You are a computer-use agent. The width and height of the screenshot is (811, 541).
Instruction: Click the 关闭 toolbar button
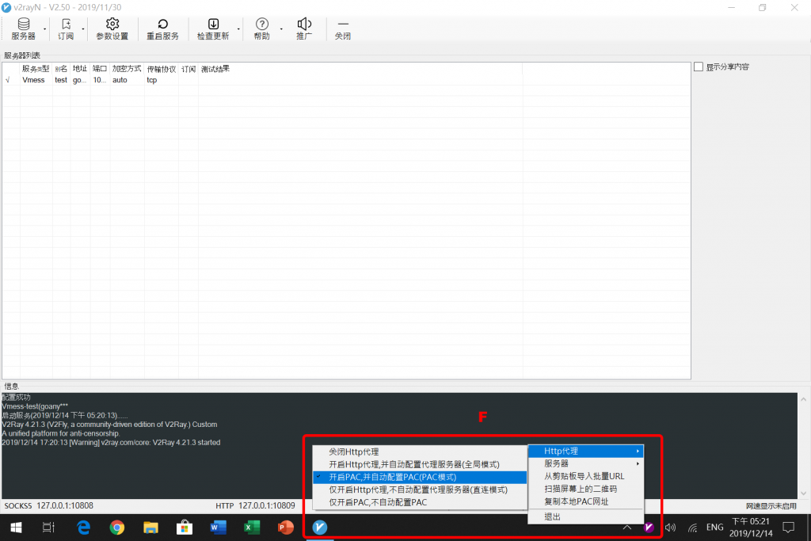pos(342,29)
